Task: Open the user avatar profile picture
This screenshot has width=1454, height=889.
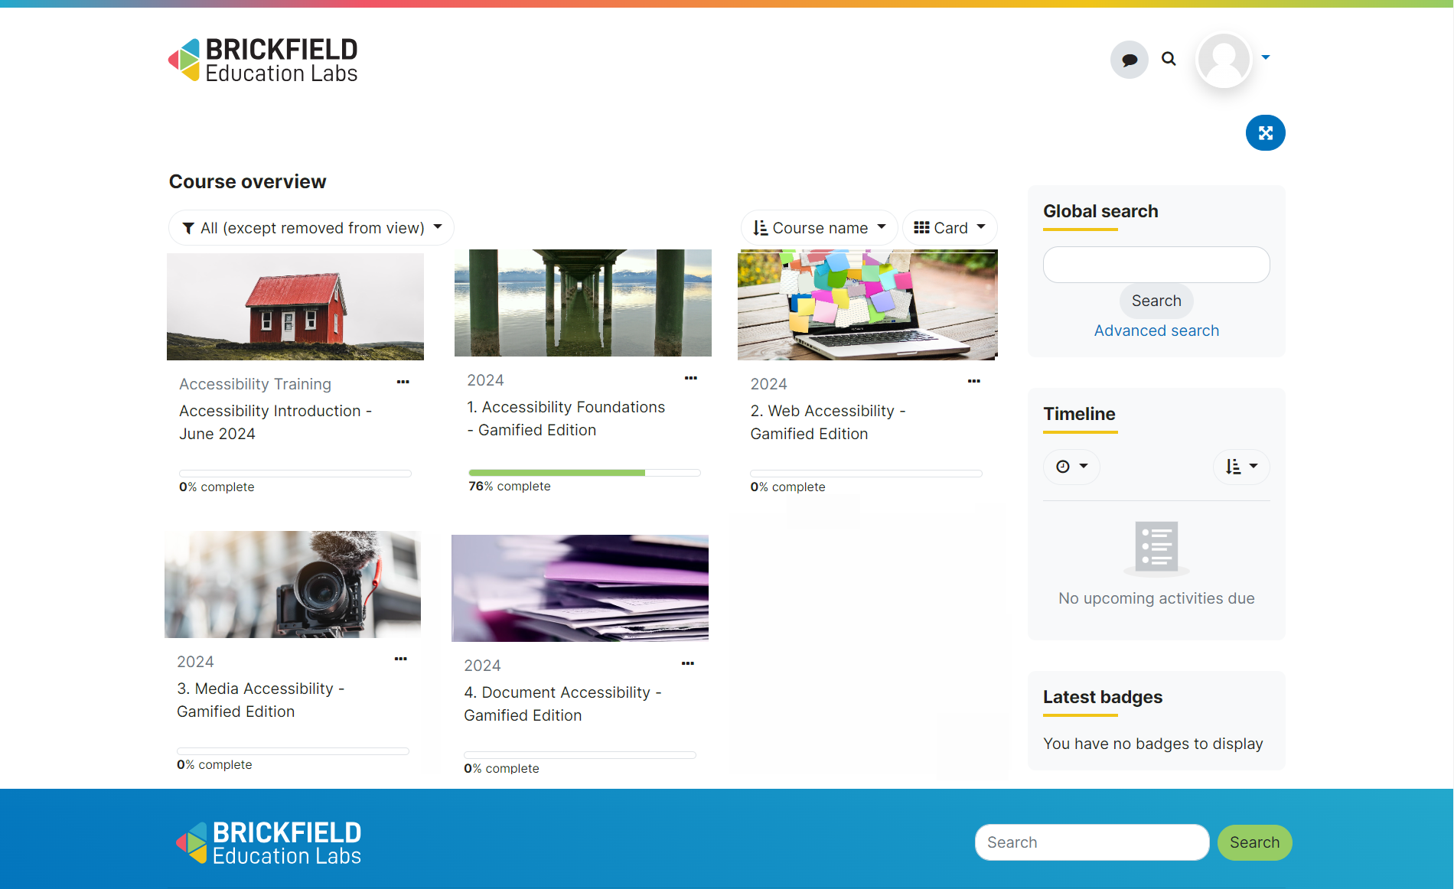Action: (x=1224, y=60)
